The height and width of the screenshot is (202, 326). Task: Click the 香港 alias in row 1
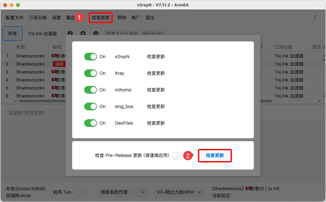tap(59, 56)
